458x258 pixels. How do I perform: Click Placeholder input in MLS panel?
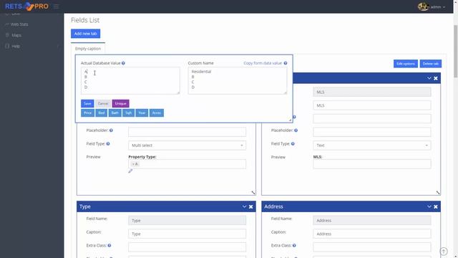372,132
